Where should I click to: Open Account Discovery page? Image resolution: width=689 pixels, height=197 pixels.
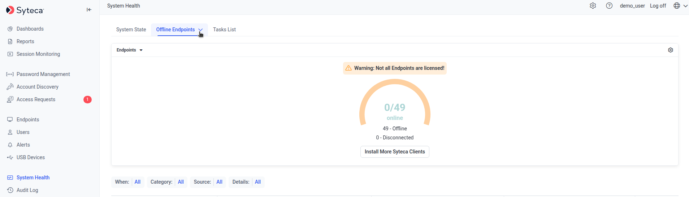(x=38, y=87)
